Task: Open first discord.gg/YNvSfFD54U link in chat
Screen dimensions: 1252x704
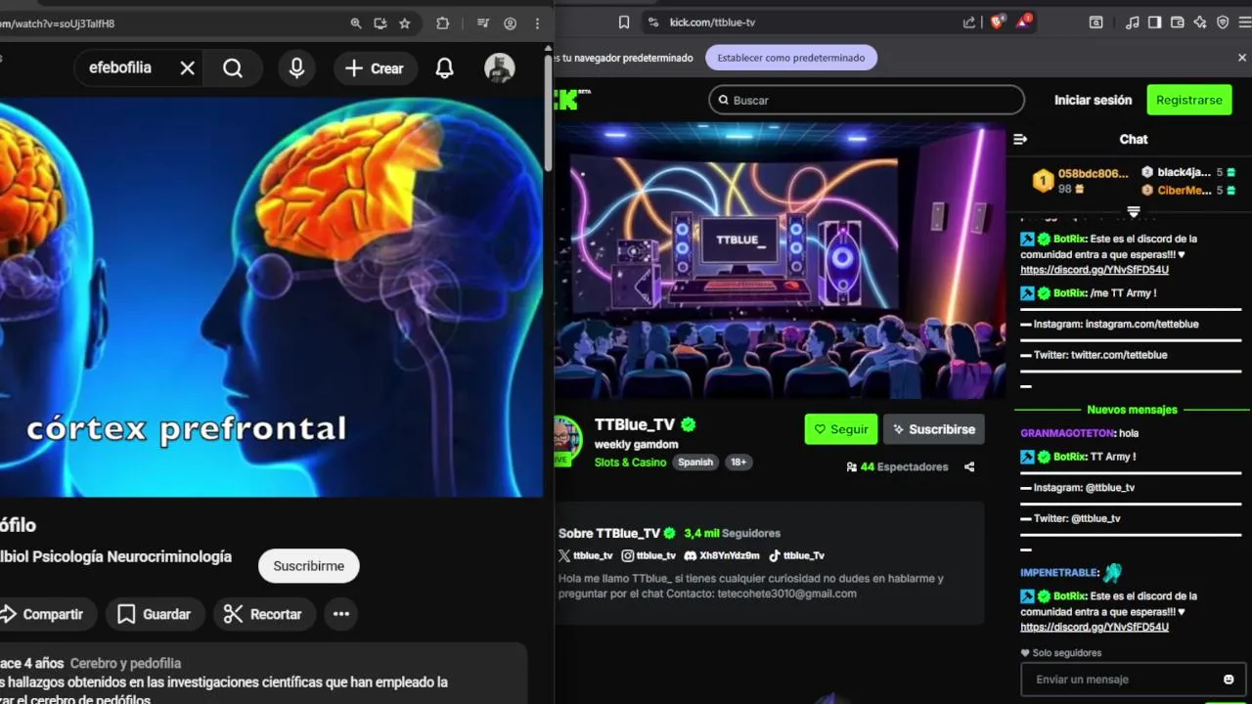Action: coord(1094,270)
